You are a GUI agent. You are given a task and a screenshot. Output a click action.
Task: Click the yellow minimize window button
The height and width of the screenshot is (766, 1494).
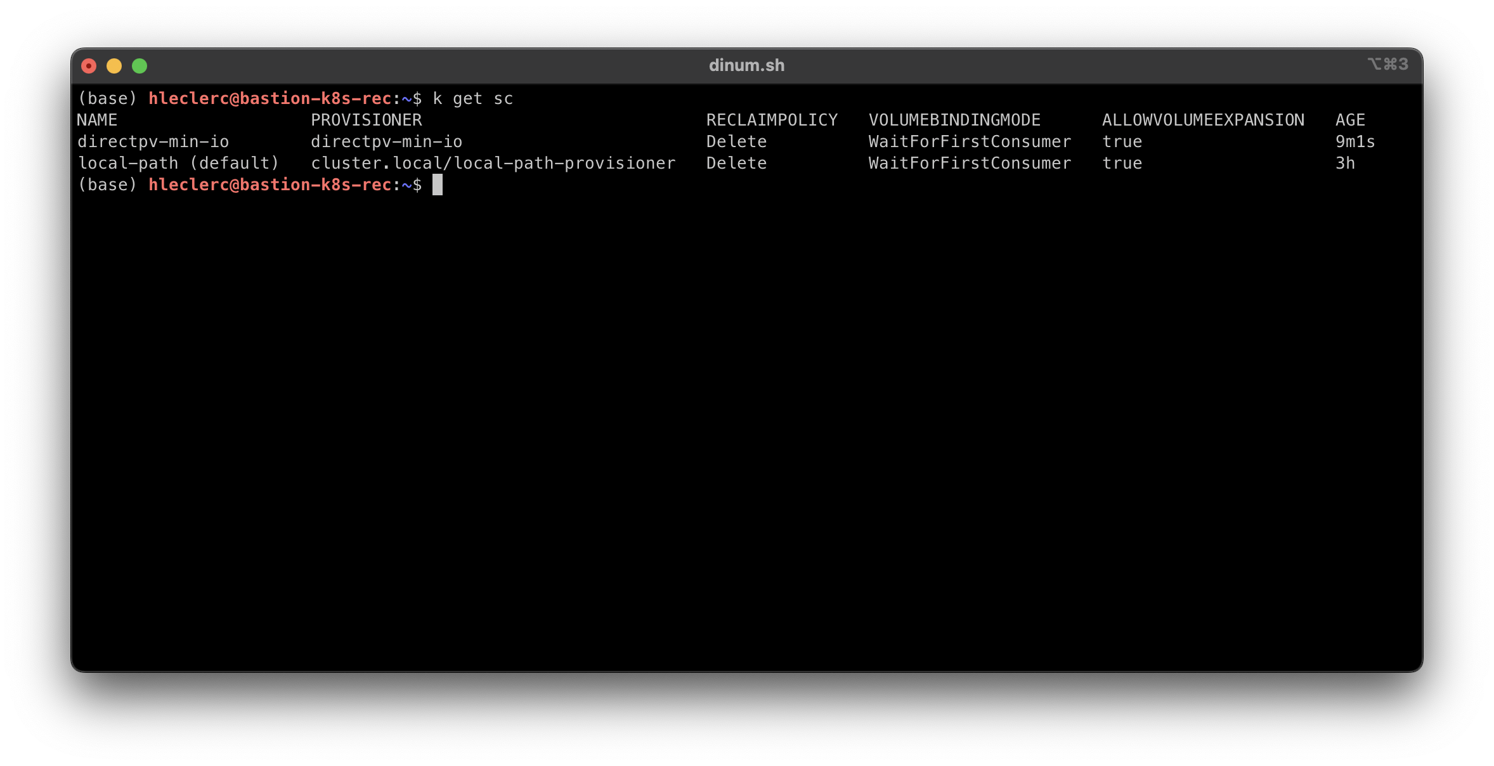click(x=114, y=66)
